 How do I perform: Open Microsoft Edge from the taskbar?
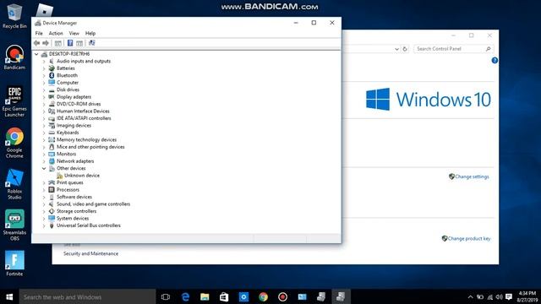(185, 296)
